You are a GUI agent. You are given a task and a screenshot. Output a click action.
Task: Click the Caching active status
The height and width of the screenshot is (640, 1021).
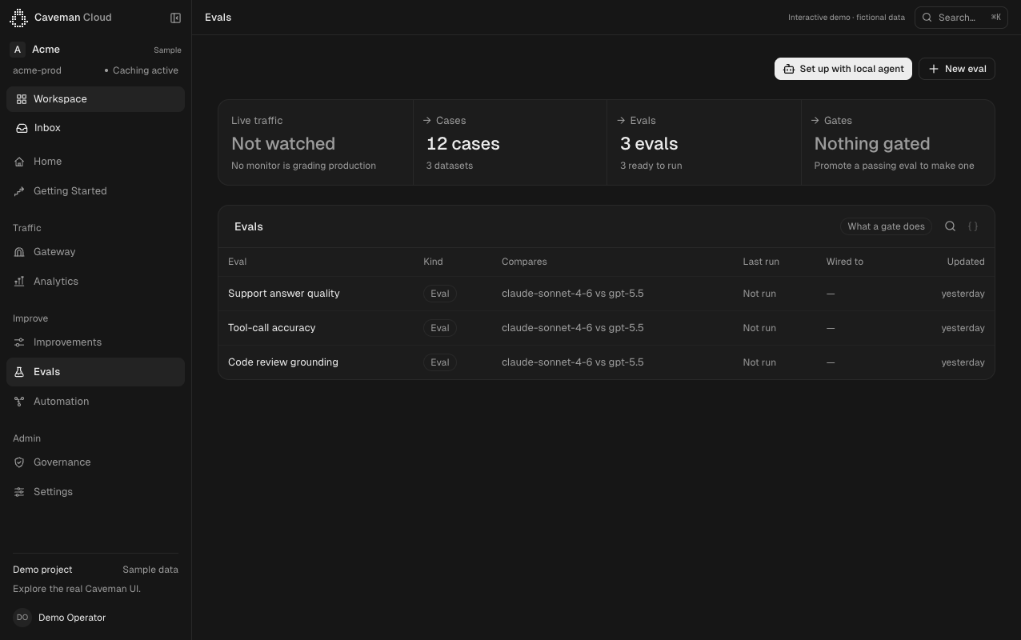point(142,70)
